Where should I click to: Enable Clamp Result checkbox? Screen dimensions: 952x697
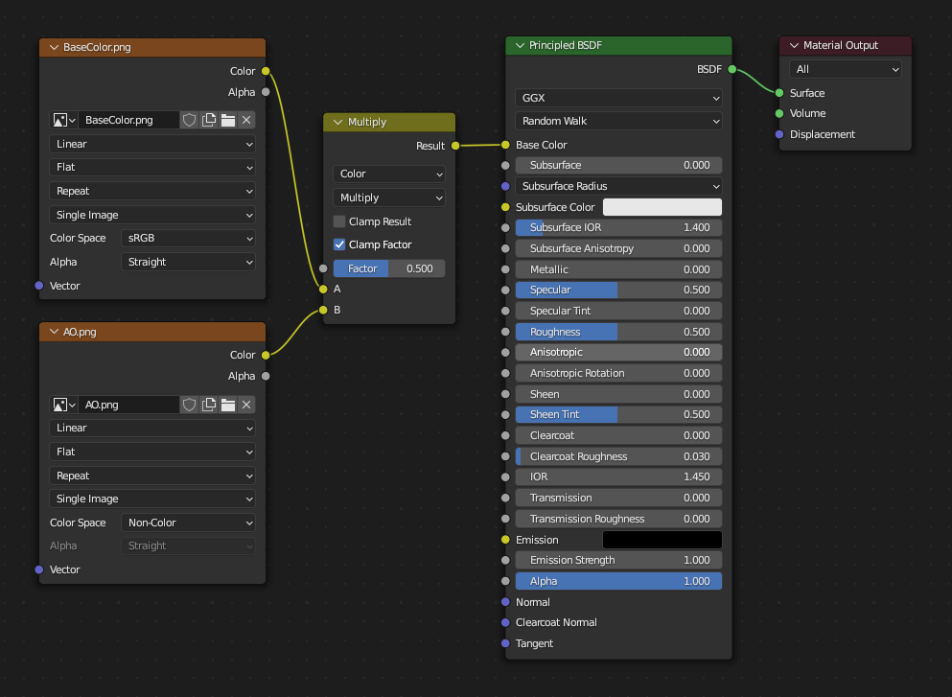[x=339, y=221]
